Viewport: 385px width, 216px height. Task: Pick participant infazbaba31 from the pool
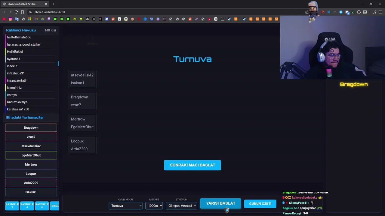pos(31,73)
